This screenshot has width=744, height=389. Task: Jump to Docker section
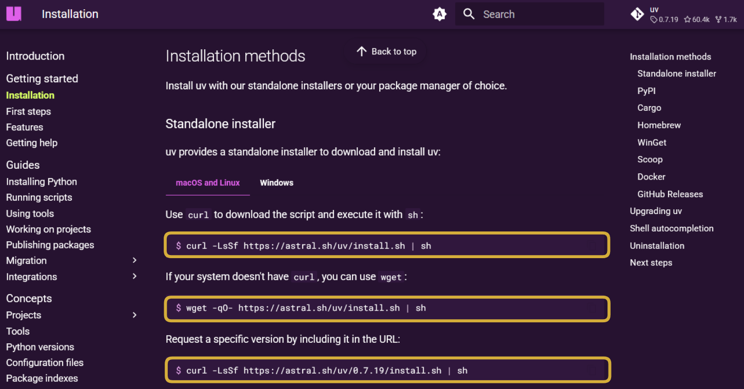(x=651, y=177)
